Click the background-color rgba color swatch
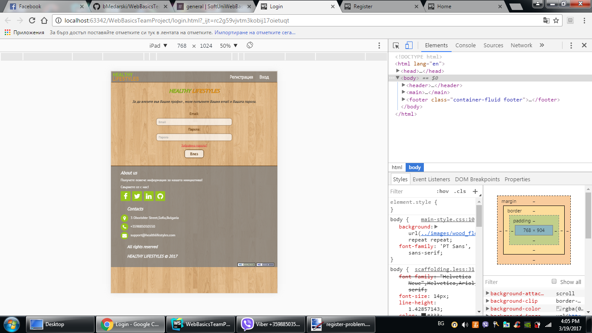This screenshot has width=592, height=333. point(559,309)
